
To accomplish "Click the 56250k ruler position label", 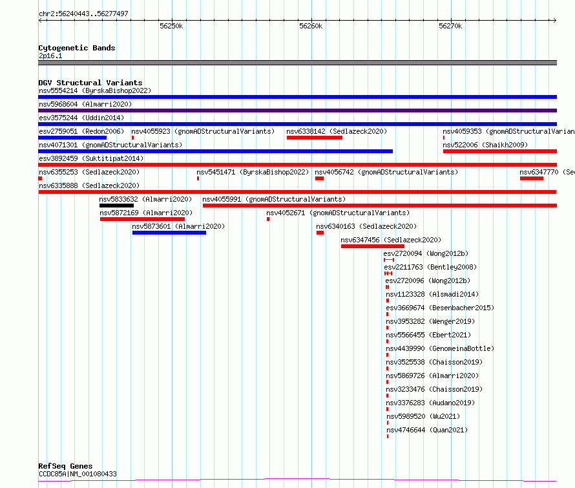I will 171,26.
